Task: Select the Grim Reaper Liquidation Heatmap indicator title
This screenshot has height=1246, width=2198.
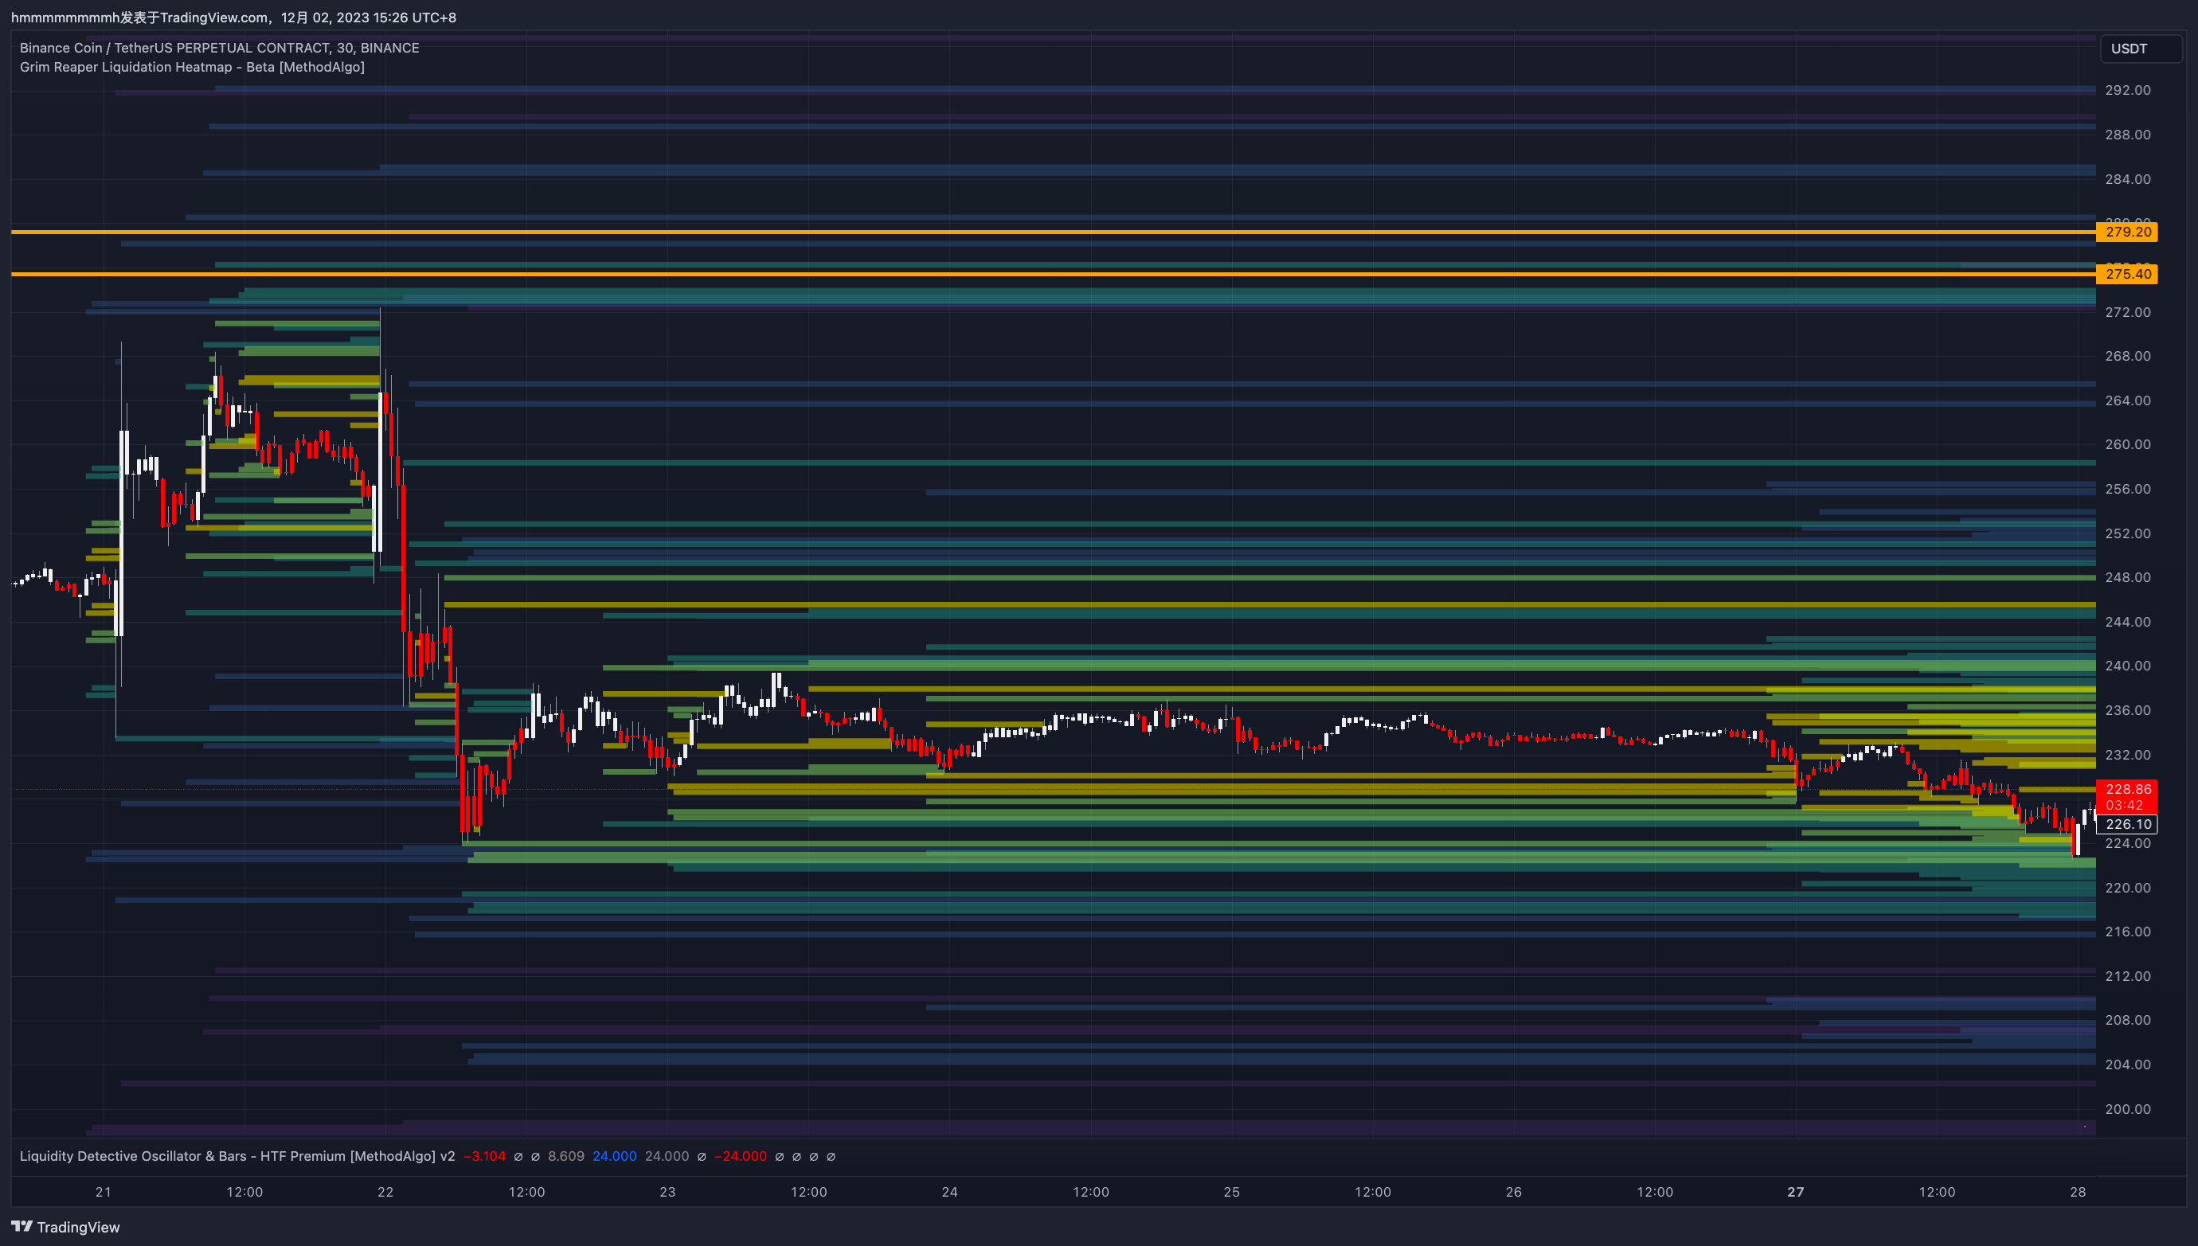Action: 192,67
